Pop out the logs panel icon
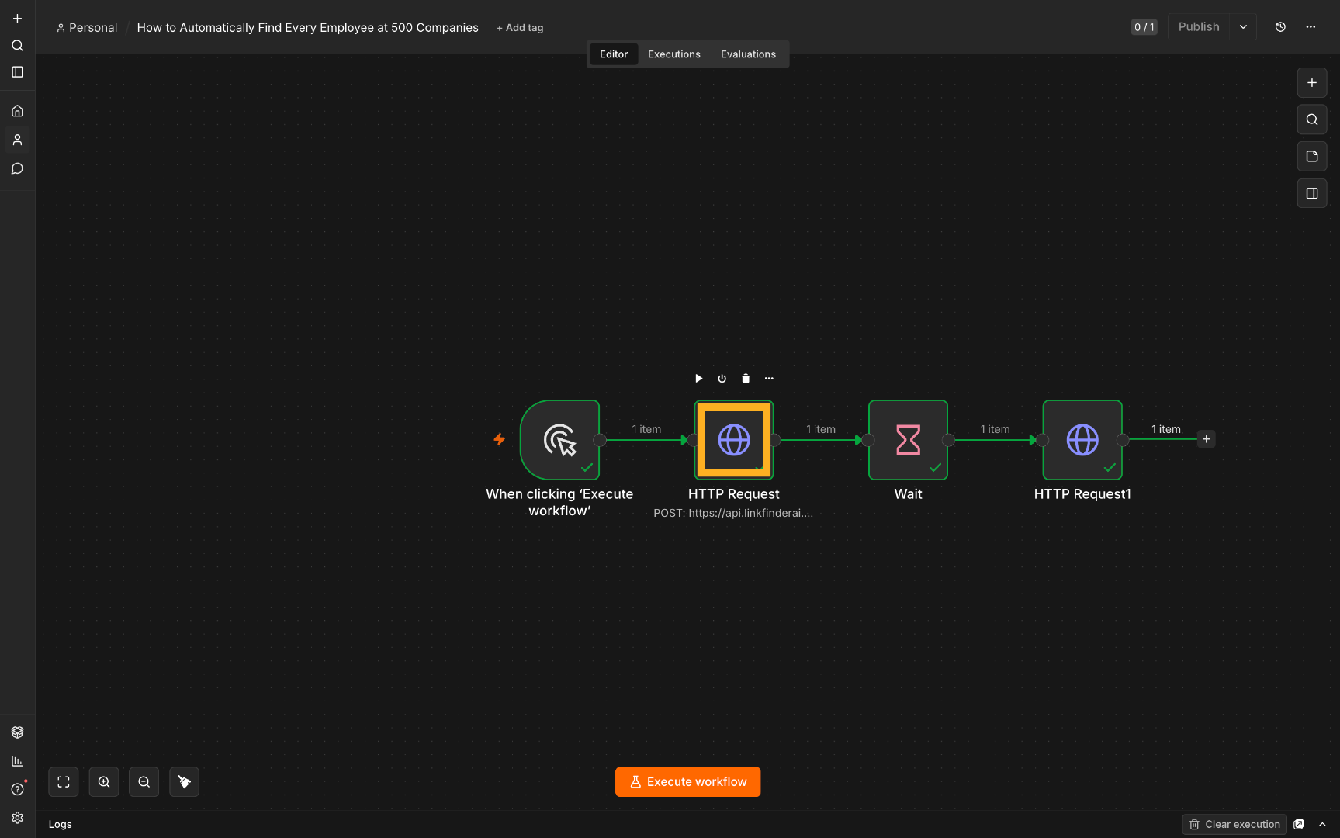 (x=1299, y=825)
